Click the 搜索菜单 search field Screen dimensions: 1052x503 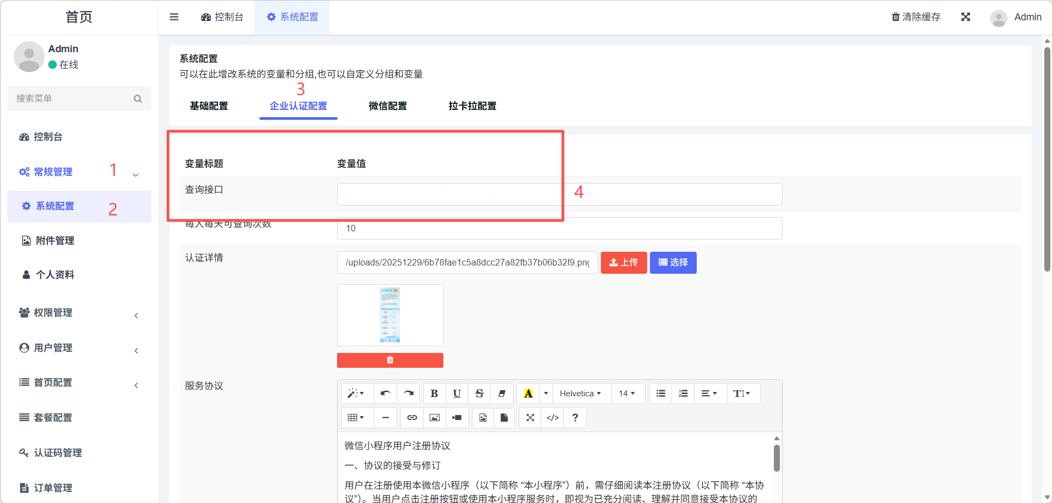pyautogui.click(x=73, y=98)
